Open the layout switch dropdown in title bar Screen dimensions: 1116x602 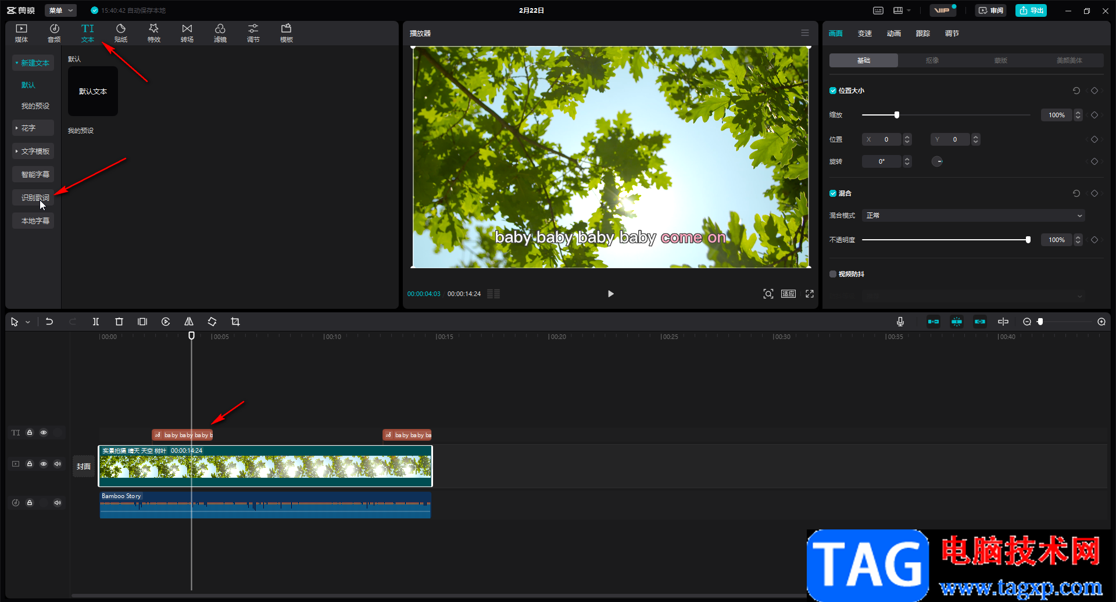(902, 10)
